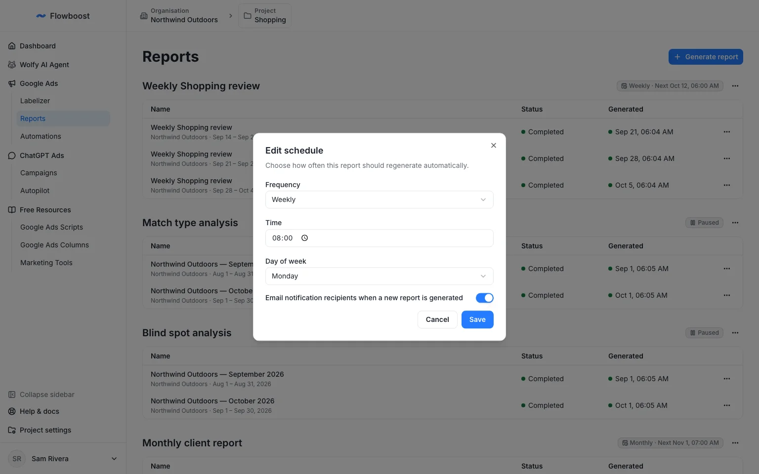This screenshot has width=759, height=474.
Task: Click the Google Ads megaphone icon
Action: (12, 83)
